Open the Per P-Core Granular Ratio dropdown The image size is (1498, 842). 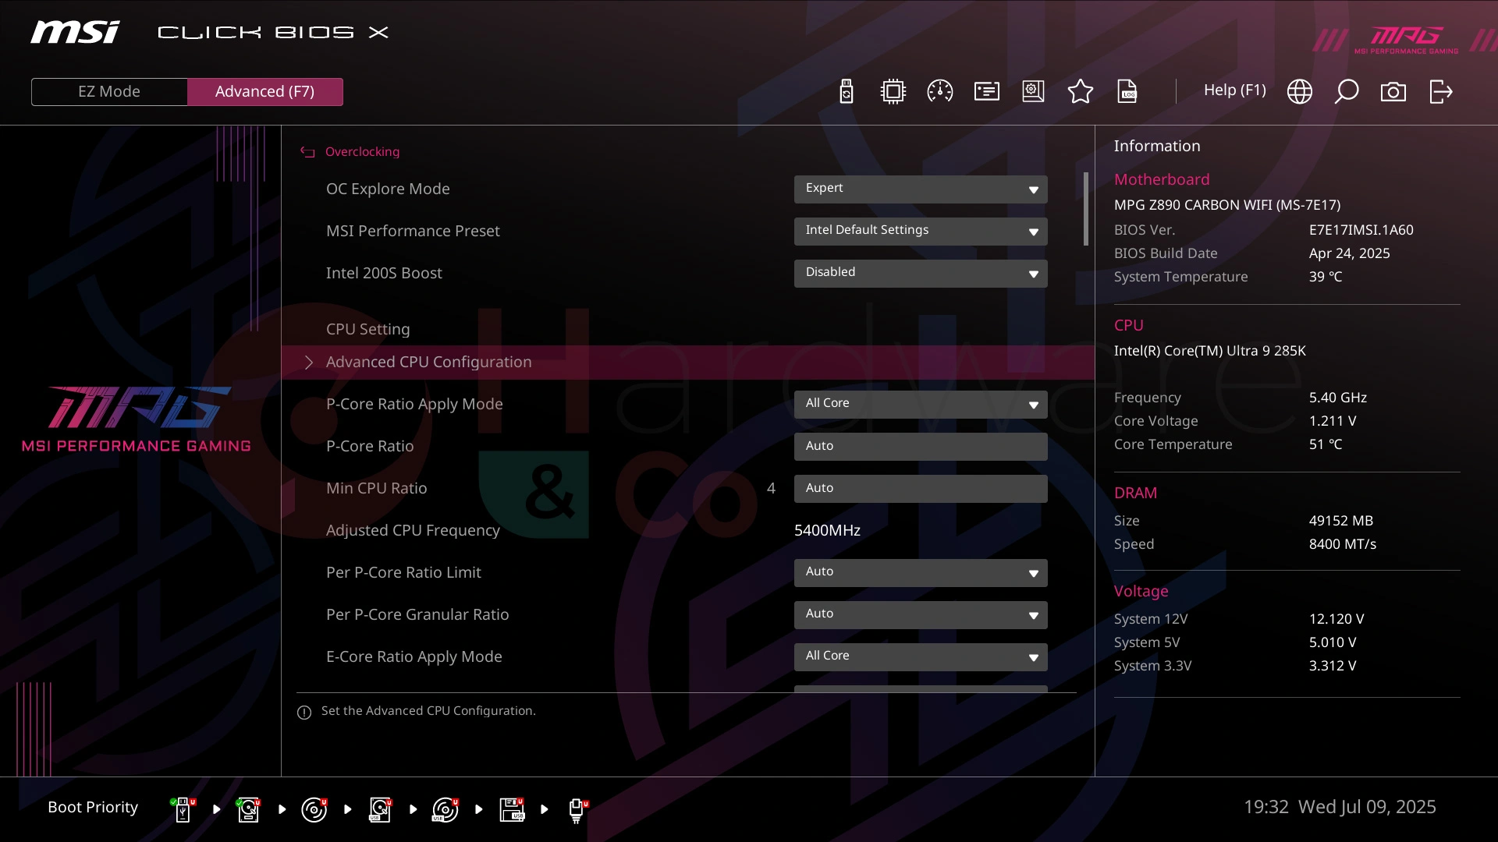(x=921, y=614)
